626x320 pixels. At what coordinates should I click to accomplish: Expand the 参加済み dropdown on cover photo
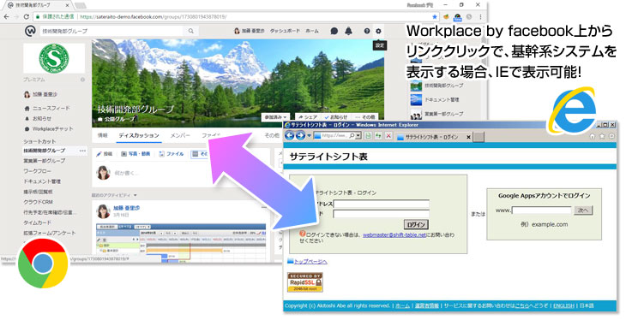coord(276,117)
